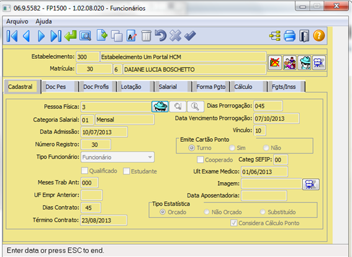Open the Ajuda menu
The width and height of the screenshot is (352, 257).
[44, 22]
